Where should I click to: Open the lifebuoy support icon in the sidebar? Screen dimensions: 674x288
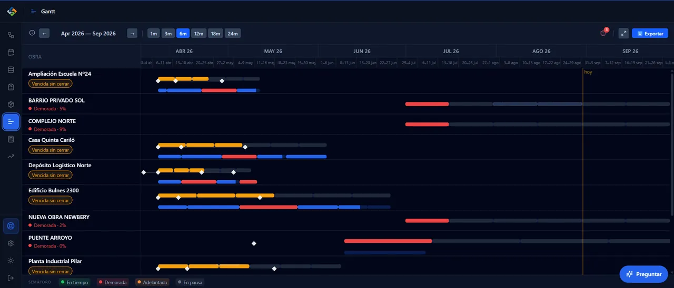pos(11,226)
